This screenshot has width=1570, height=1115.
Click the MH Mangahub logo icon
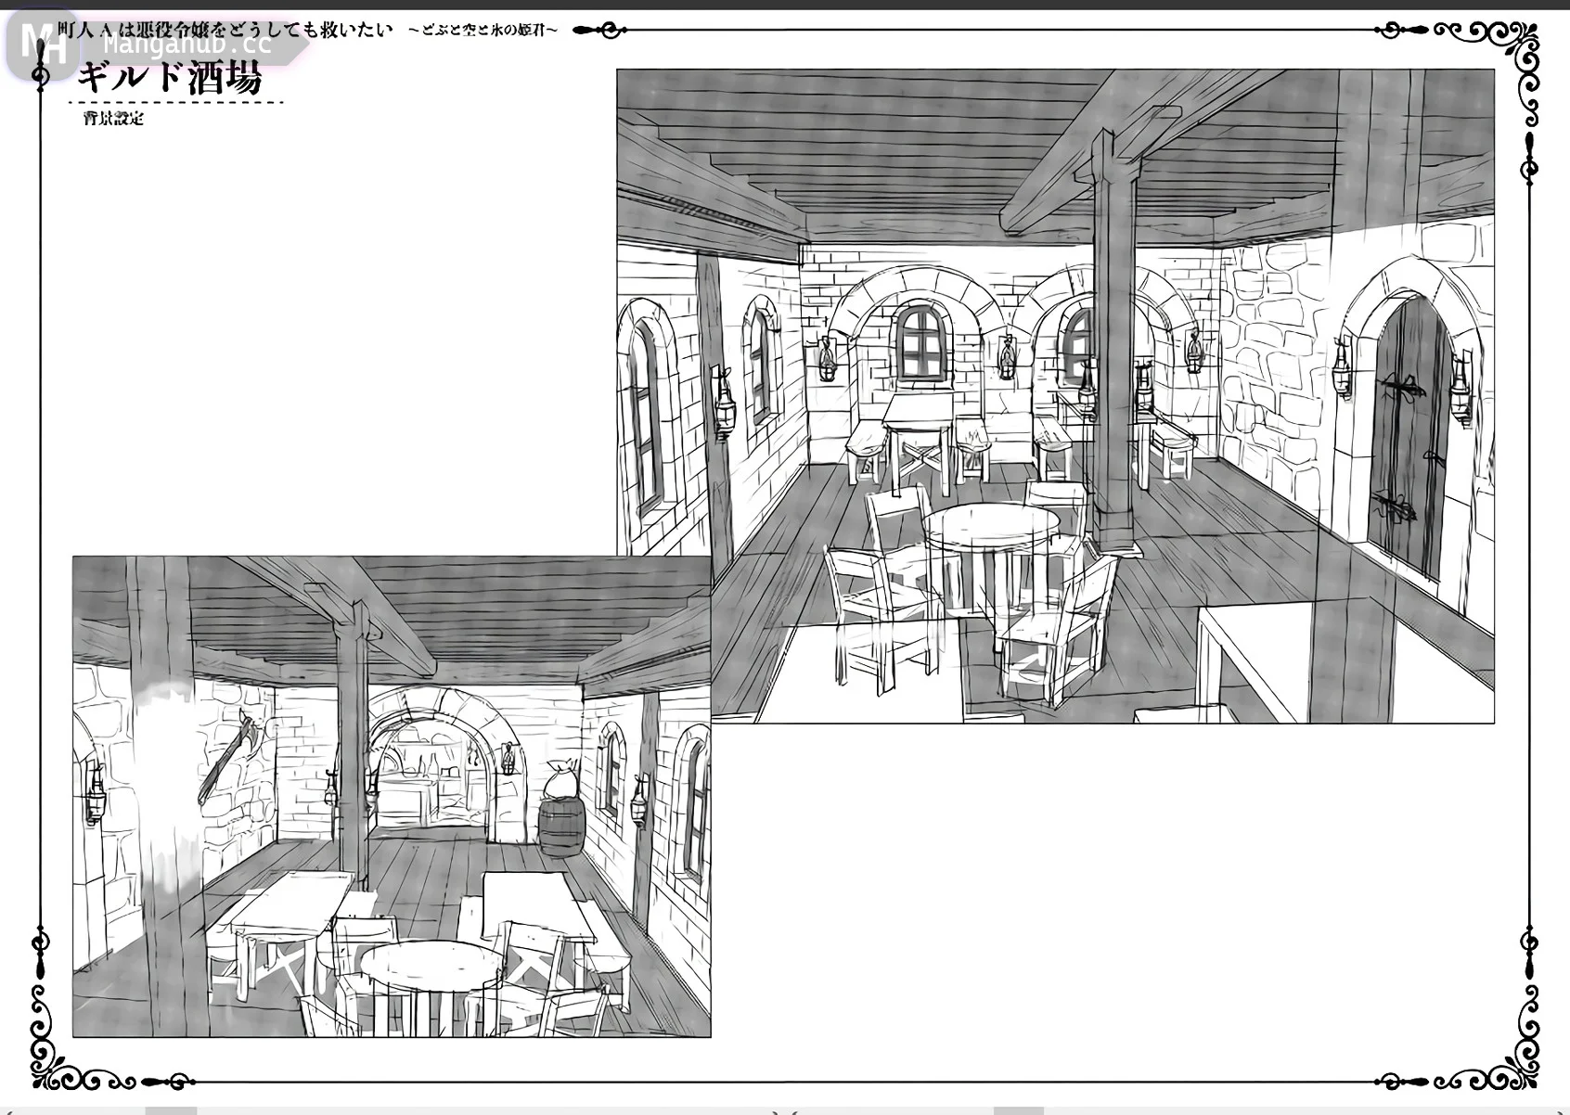pyautogui.click(x=37, y=44)
